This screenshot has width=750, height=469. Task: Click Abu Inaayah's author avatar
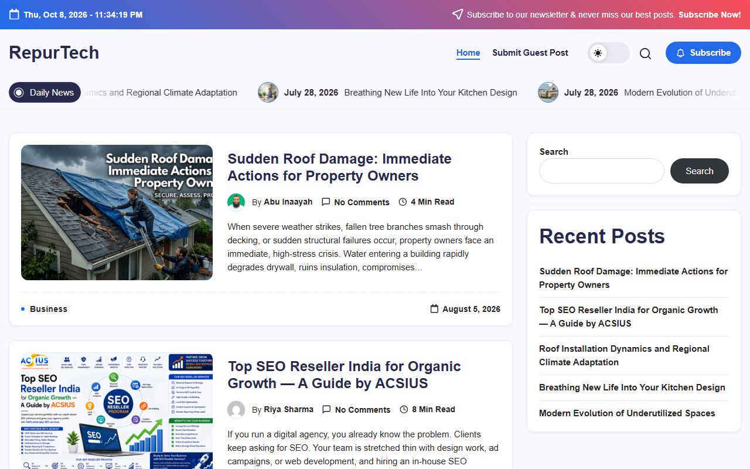tap(236, 202)
